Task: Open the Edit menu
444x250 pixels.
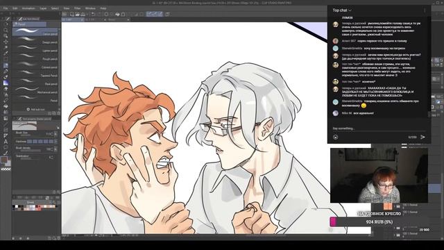Action: pyautogui.click(x=15, y=8)
